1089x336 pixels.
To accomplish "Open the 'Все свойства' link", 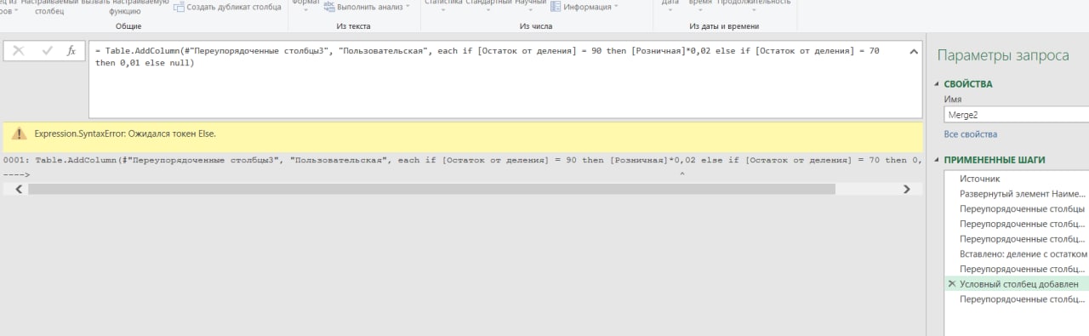I will 971,134.
